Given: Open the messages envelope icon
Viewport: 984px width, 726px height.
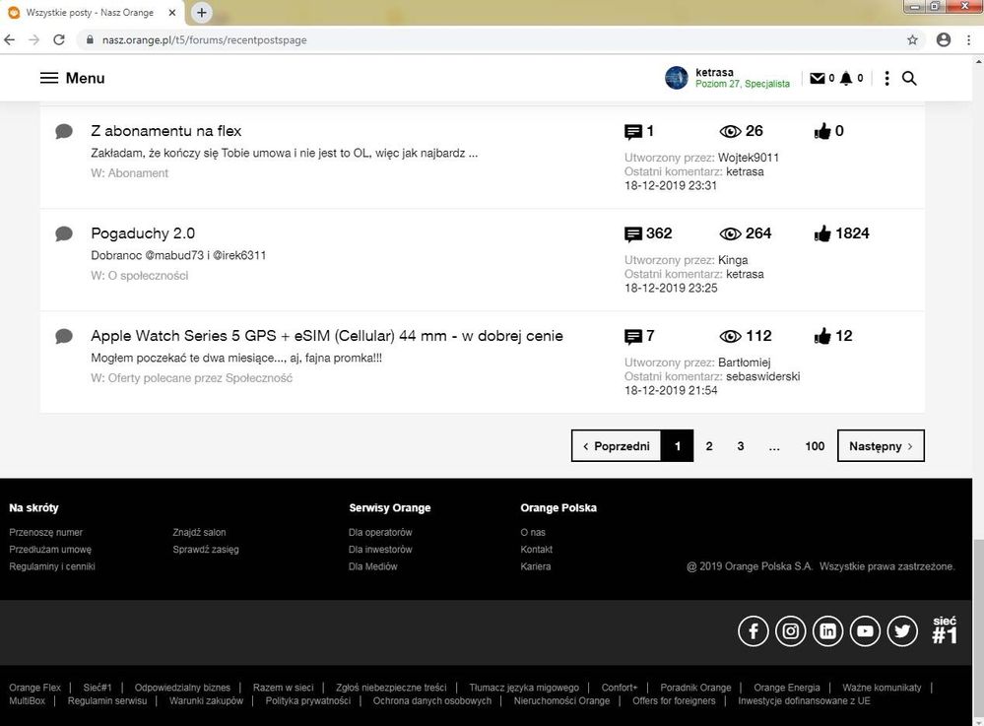Looking at the screenshot, I should [x=817, y=79].
